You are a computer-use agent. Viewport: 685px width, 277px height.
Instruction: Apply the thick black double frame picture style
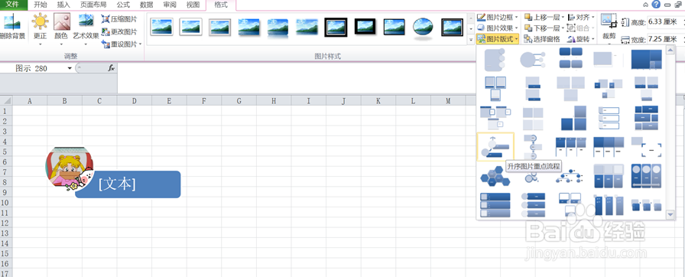[336, 27]
